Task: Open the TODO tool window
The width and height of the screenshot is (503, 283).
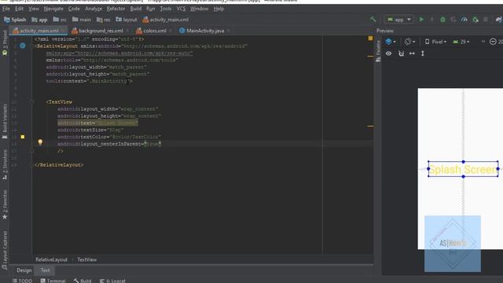Action: [x=22, y=281]
